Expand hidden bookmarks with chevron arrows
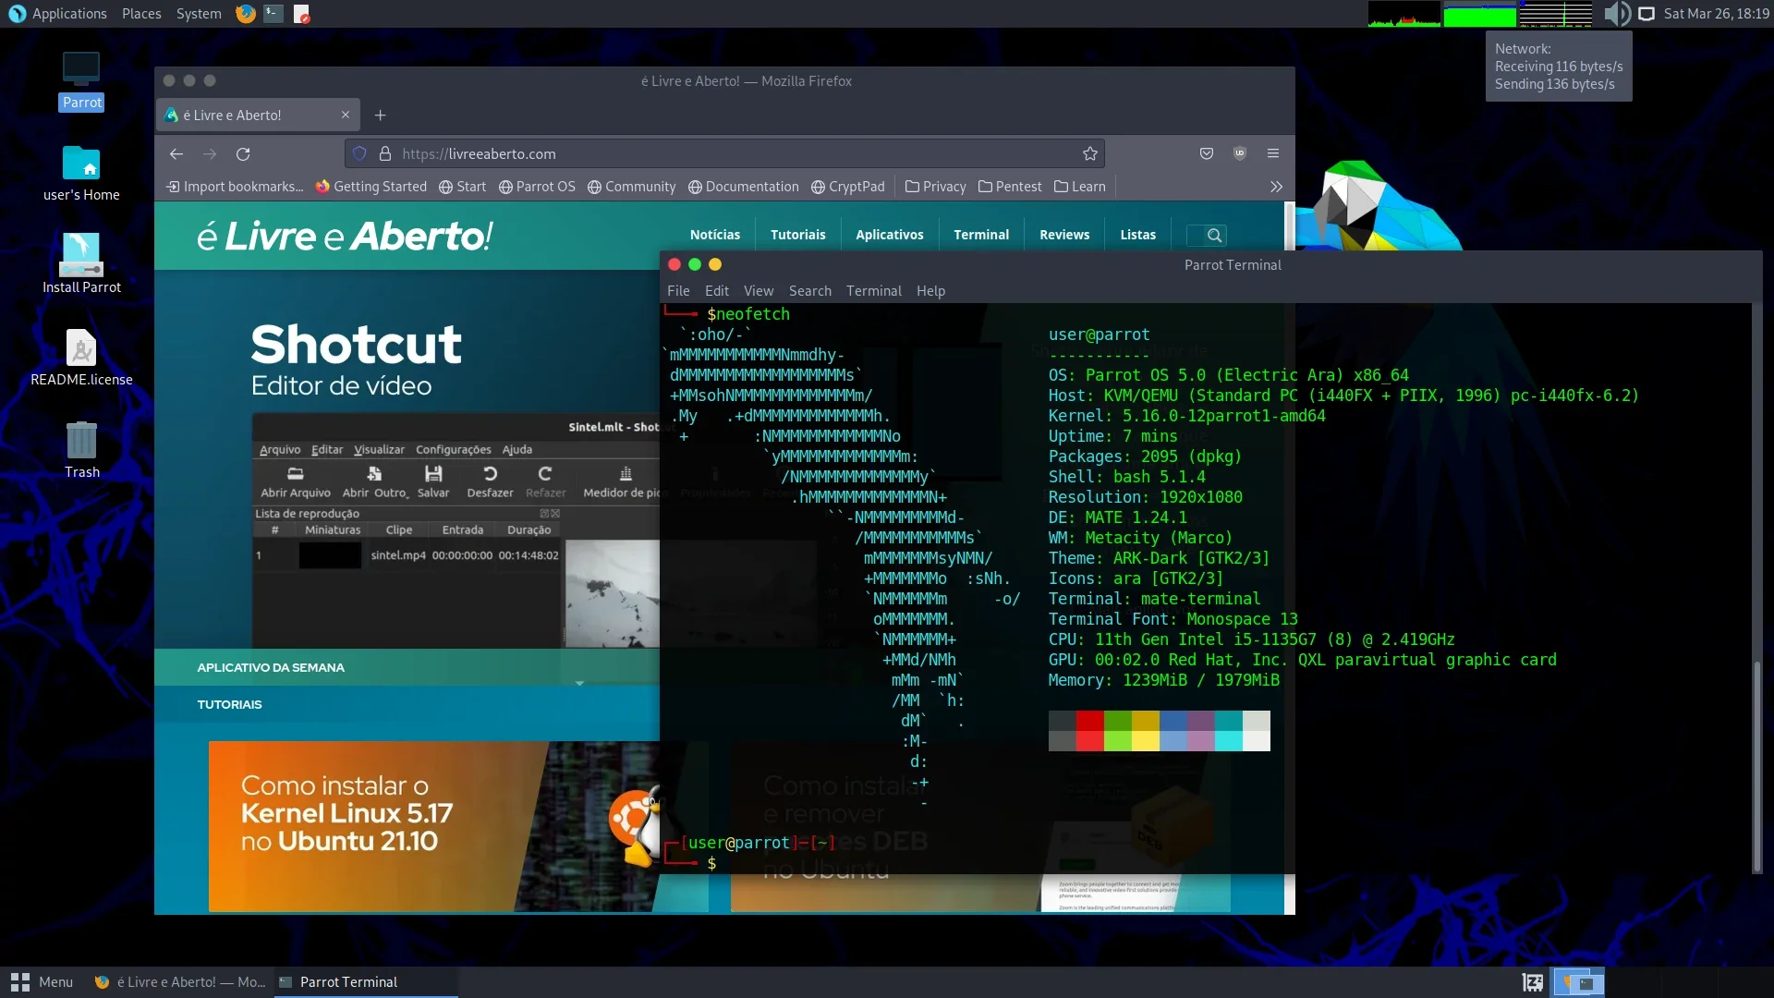Image resolution: width=1774 pixels, height=998 pixels. (1276, 187)
